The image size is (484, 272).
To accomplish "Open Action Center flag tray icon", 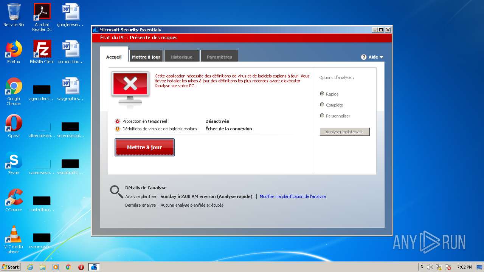I will [x=448, y=267].
